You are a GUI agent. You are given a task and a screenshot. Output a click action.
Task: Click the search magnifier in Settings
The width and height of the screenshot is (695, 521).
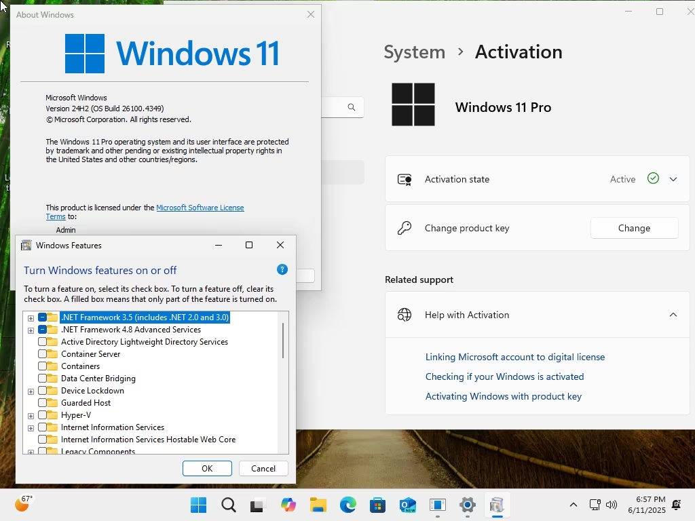[x=352, y=107]
